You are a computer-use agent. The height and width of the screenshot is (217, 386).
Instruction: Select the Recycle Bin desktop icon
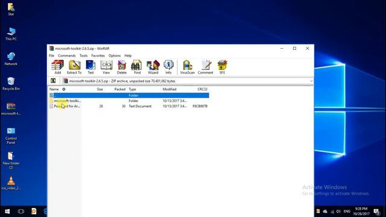pyautogui.click(x=11, y=84)
